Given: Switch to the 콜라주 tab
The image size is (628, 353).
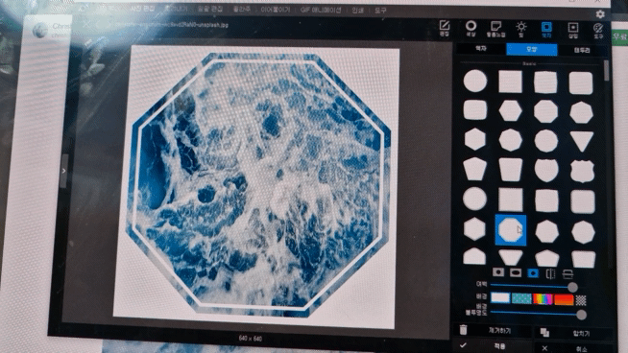Looking at the screenshot, I should click(x=242, y=9).
